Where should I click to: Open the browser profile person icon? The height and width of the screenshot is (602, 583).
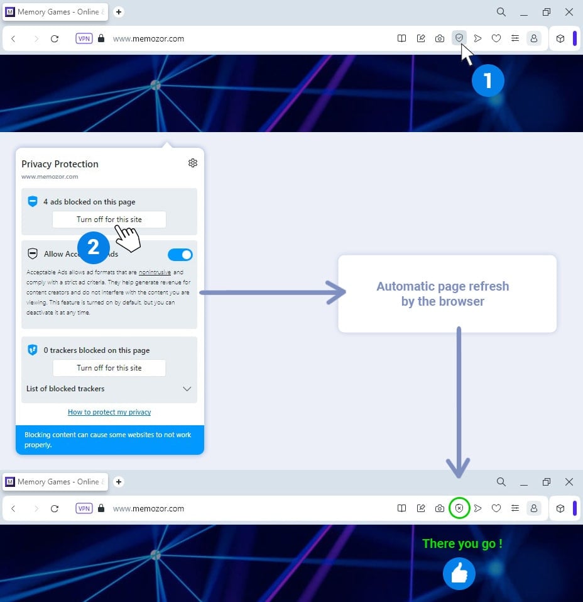pos(534,38)
